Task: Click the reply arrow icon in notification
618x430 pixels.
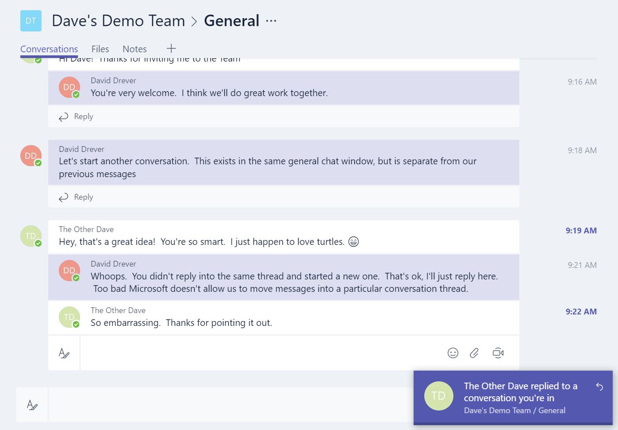Action: click(599, 387)
